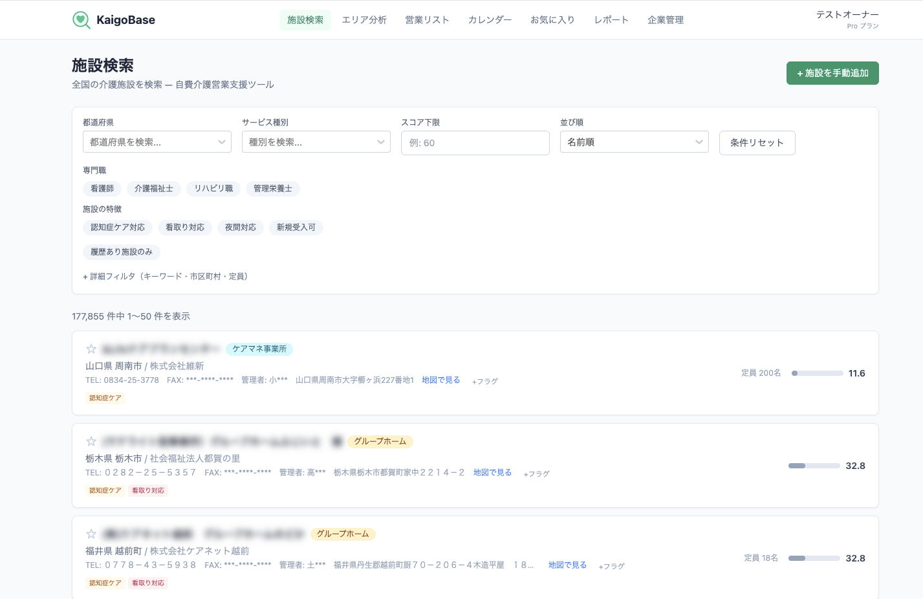Enable the 認知症ケア対応 feature filter
Viewport: 923px width, 599px height.
click(x=117, y=228)
